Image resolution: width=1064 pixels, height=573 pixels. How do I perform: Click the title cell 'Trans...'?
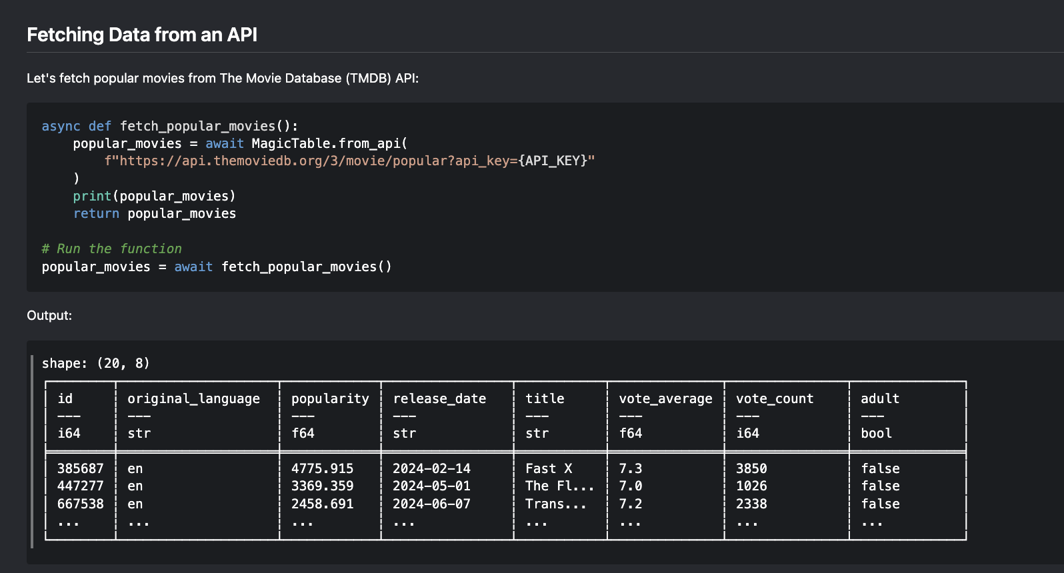click(556, 504)
